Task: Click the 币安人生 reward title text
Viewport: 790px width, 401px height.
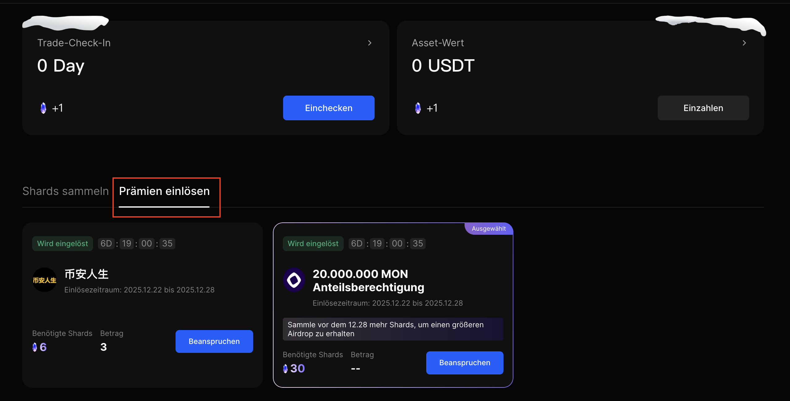Action: pyautogui.click(x=87, y=274)
